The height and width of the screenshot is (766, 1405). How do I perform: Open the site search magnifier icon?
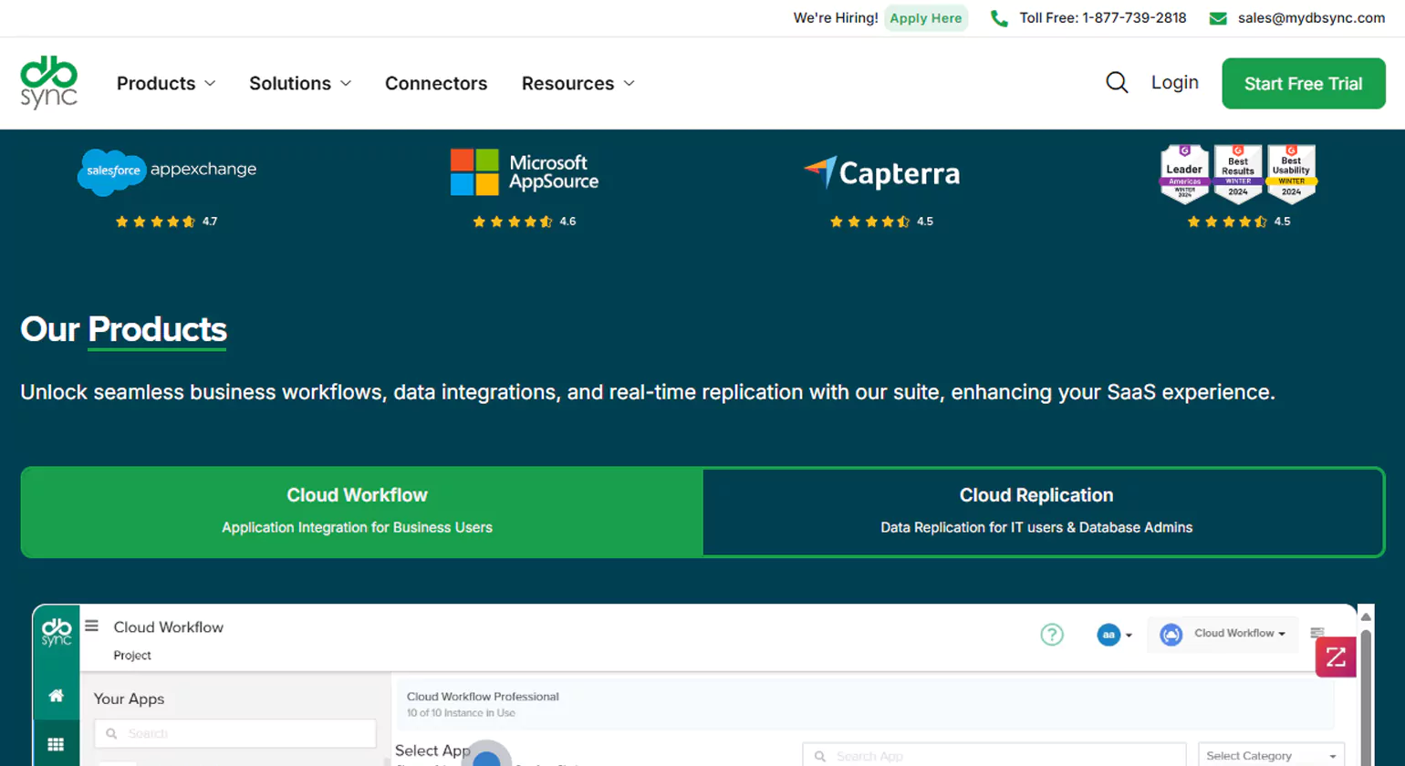click(1117, 83)
